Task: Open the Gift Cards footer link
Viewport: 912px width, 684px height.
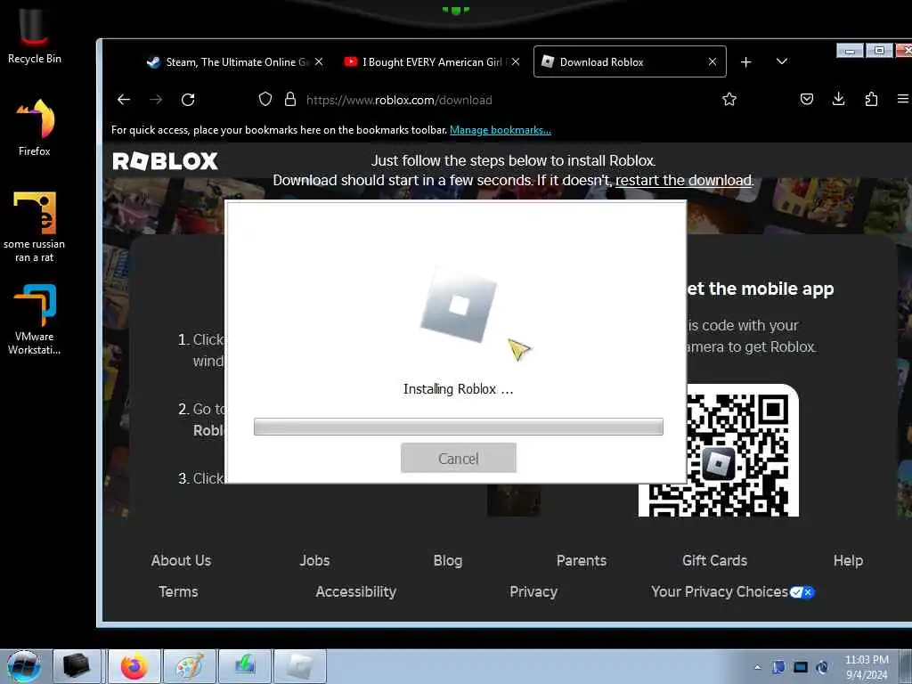Action: [714, 561]
